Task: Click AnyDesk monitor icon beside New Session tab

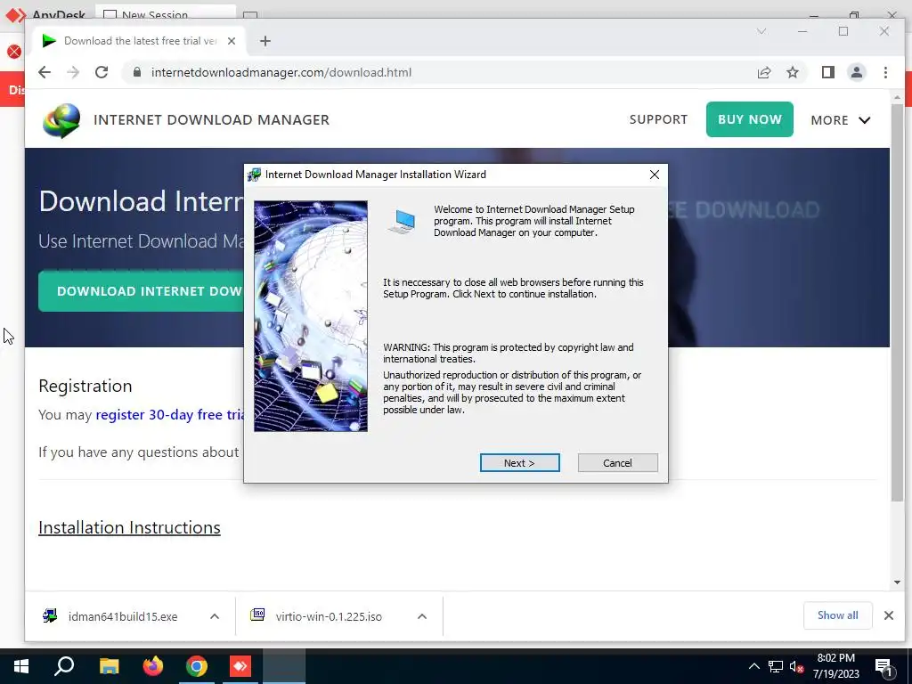Action: 250,14
